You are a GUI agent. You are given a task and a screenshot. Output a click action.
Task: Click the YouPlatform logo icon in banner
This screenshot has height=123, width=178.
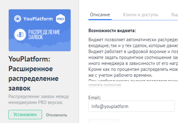(x=18, y=19)
